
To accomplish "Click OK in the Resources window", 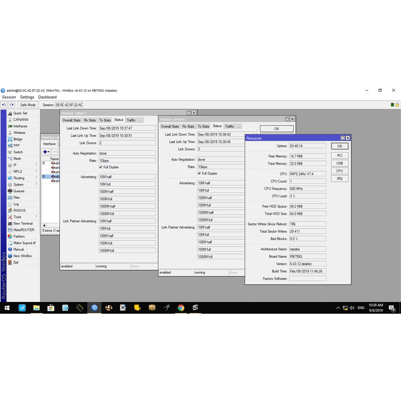I will (x=340, y=146).
